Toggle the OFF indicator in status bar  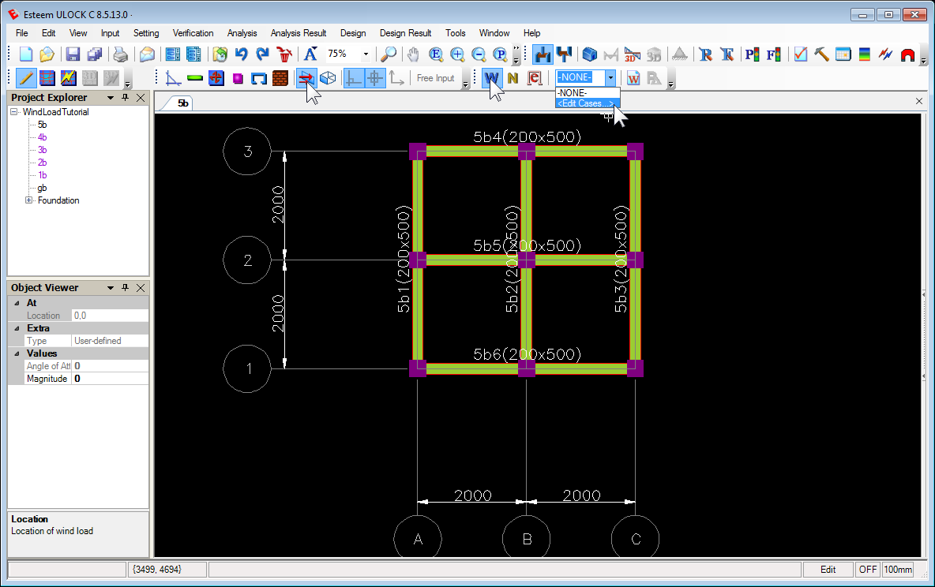pos(868,569)
